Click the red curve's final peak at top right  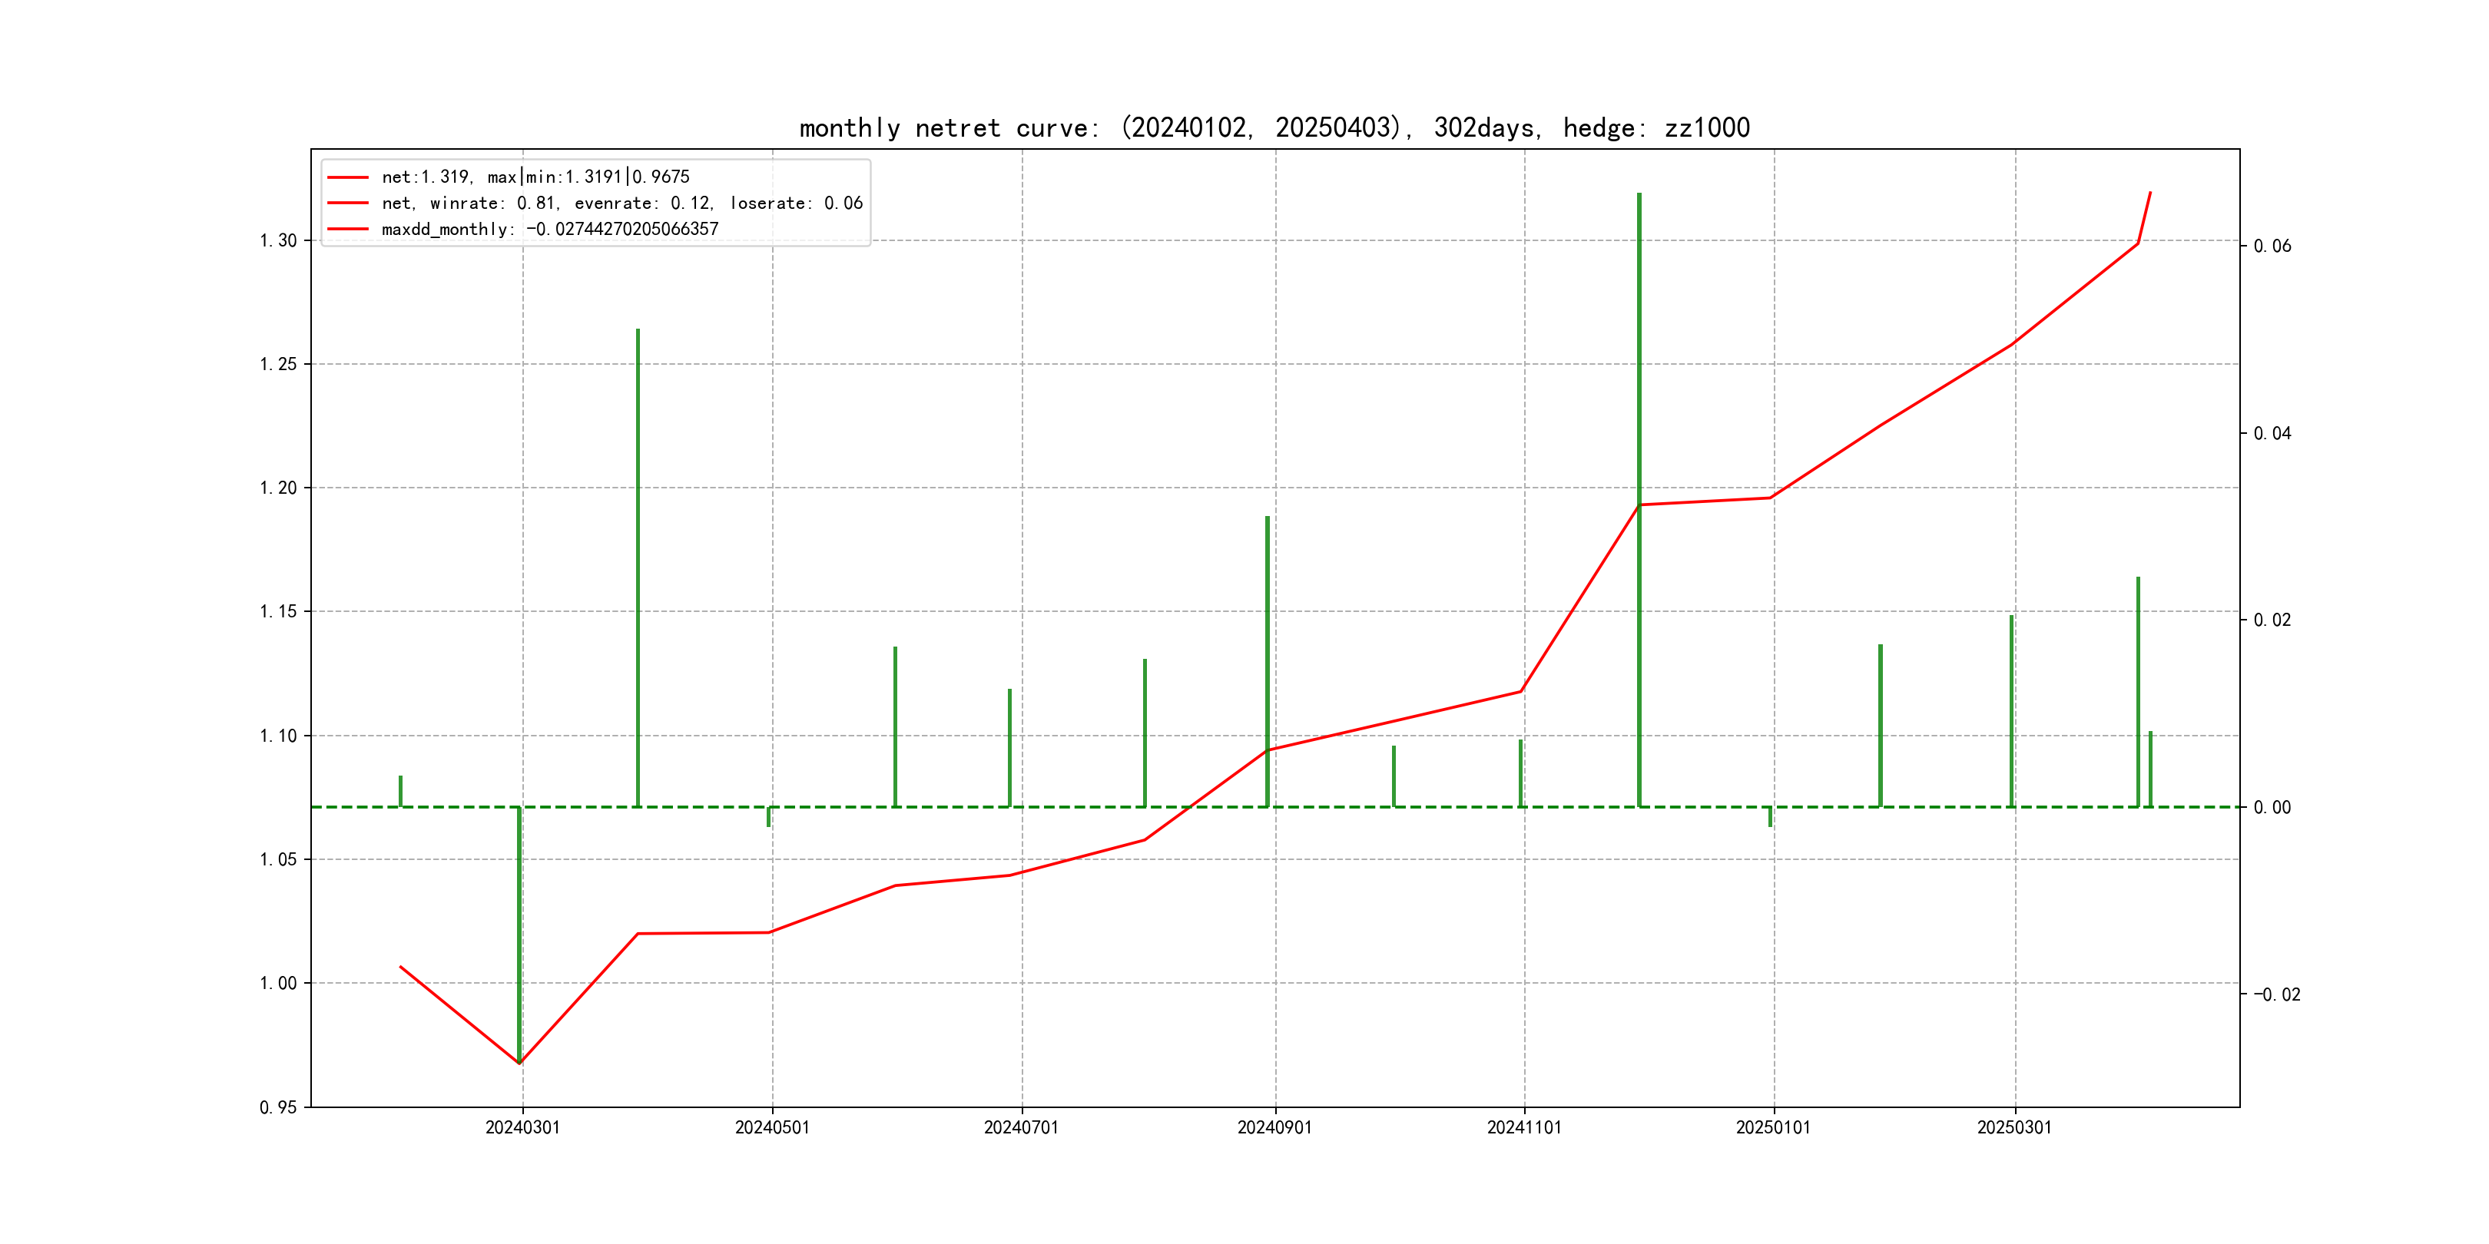tap(2150, 194)
